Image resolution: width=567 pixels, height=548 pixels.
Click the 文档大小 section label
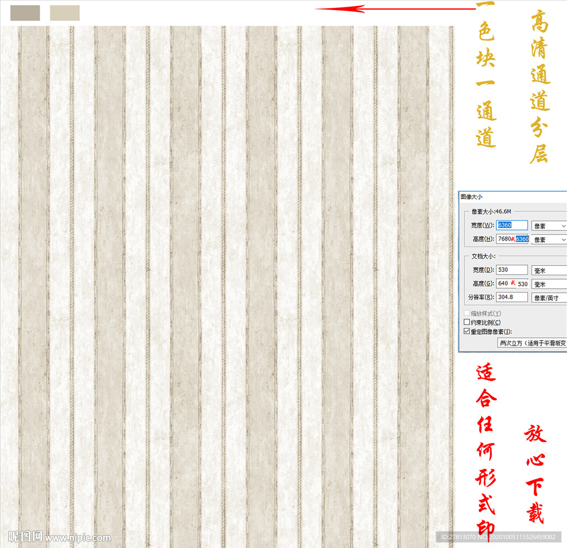click(483, 256)
